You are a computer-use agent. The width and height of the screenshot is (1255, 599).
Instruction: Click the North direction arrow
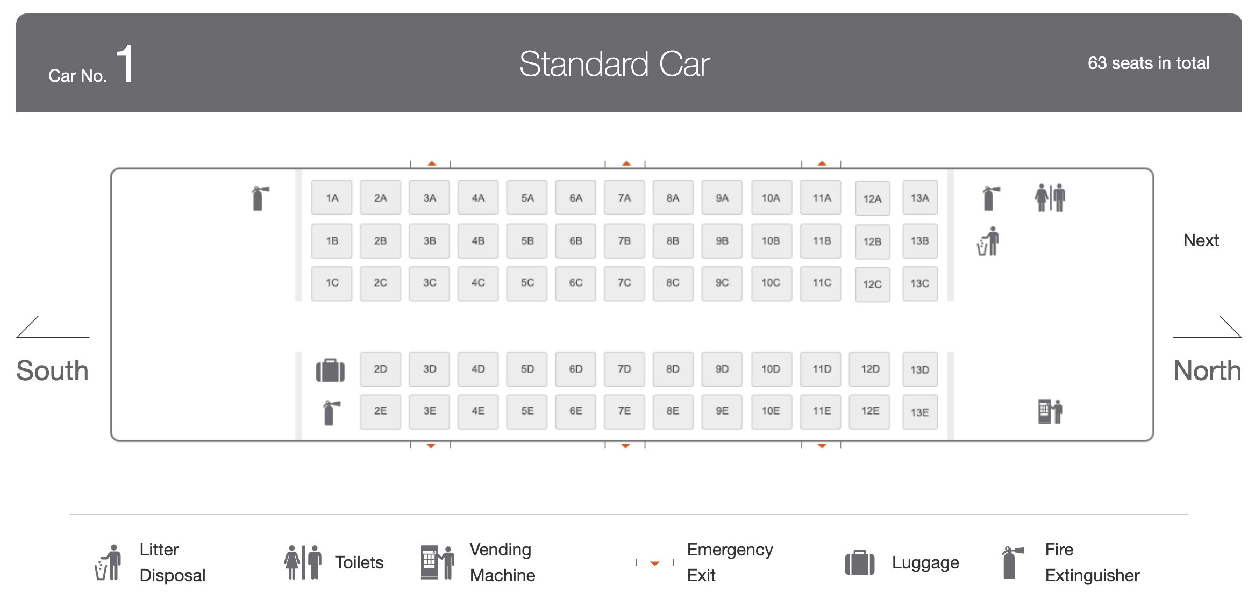pyautogui.click(x=1208, y=328)
